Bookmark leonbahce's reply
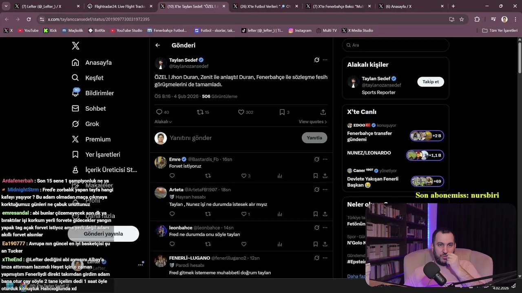Image resolution: width=522 pixels, height=293 pixels. tap(316, 244)
